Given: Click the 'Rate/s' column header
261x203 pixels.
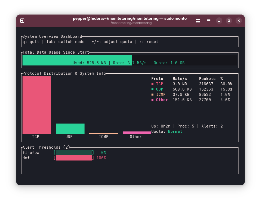Looking at the screenshot, I should pyautogui.click(x=180, y=79).
